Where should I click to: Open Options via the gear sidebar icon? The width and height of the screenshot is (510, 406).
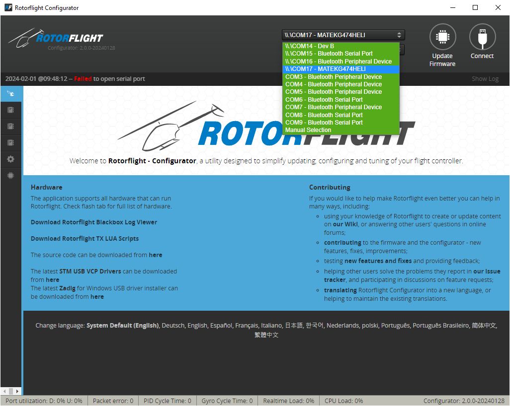coord(11,159)
